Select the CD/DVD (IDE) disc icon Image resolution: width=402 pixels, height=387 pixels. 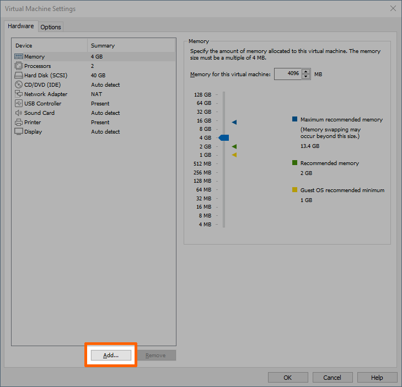19,85
